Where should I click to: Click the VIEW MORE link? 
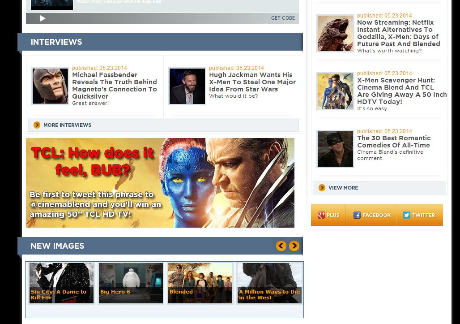343,188
